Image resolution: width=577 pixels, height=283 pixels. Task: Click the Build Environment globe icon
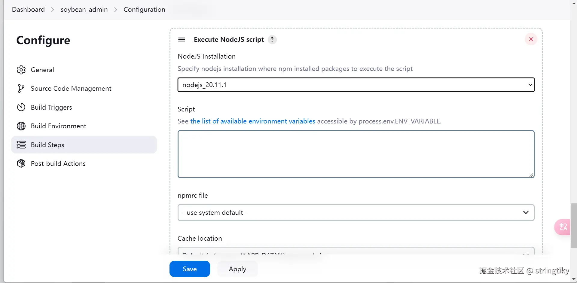(21, 126)
